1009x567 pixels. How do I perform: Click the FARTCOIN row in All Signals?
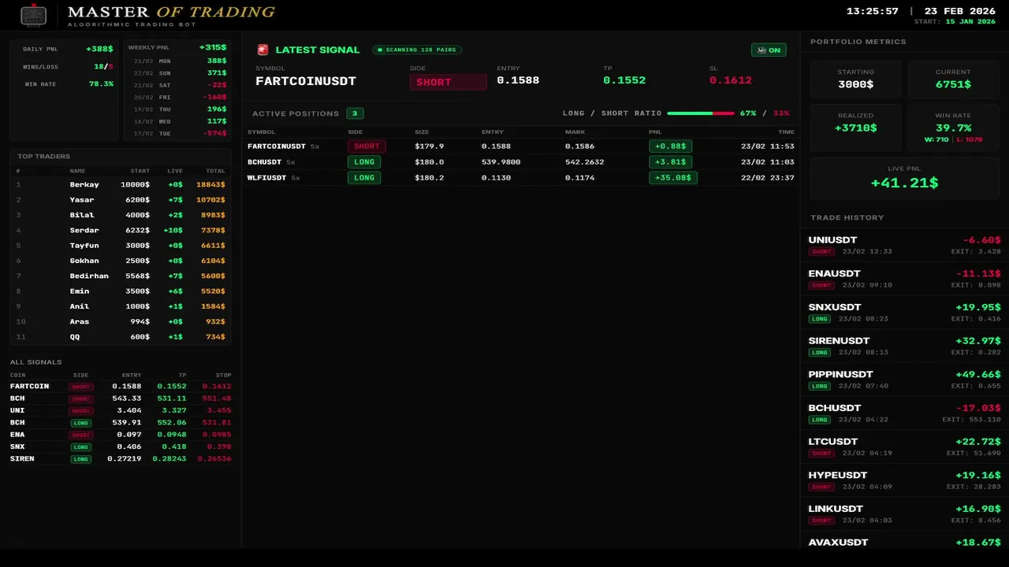coord(121,387)
